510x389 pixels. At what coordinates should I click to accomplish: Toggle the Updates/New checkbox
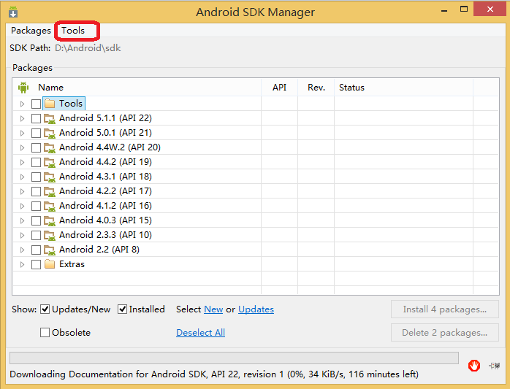(x=45, y=309)
